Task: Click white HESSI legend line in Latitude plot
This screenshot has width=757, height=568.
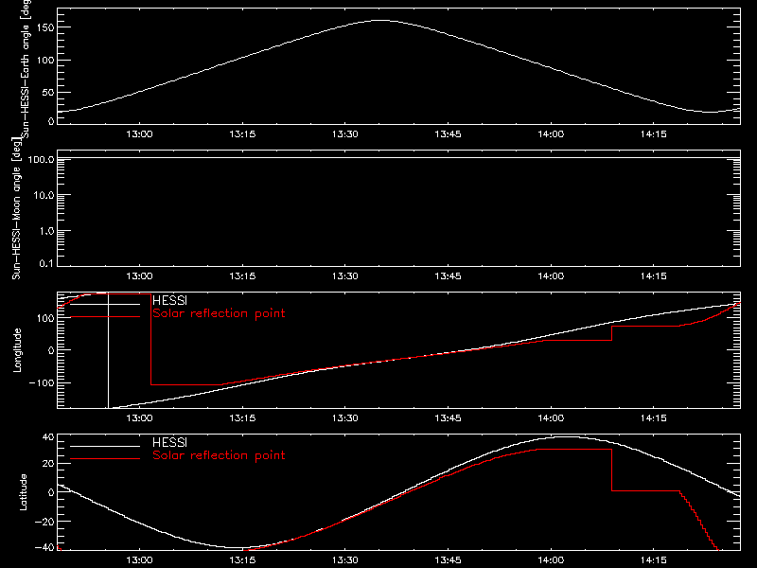Action: 105,446
